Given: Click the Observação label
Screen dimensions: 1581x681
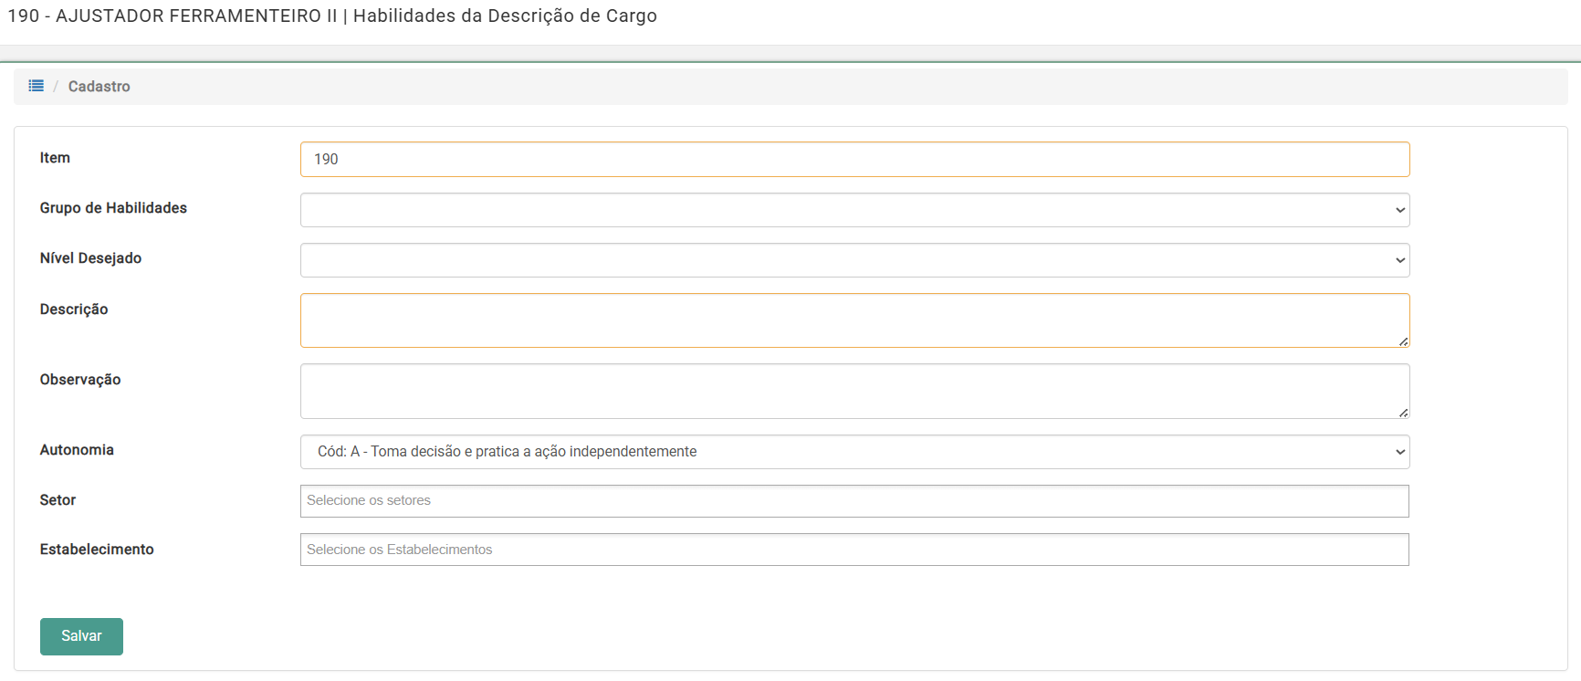Looking at the screenshot, I should 80,380.
